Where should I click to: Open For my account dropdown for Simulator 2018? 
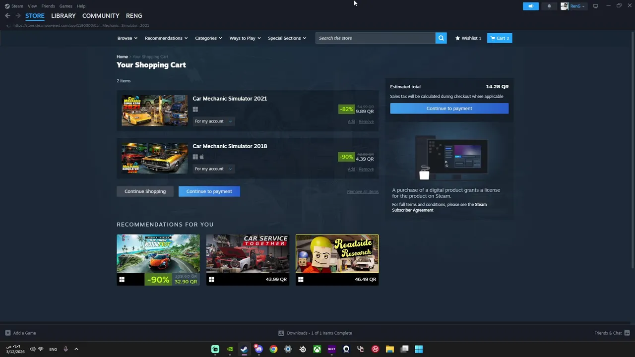[213, 169]
